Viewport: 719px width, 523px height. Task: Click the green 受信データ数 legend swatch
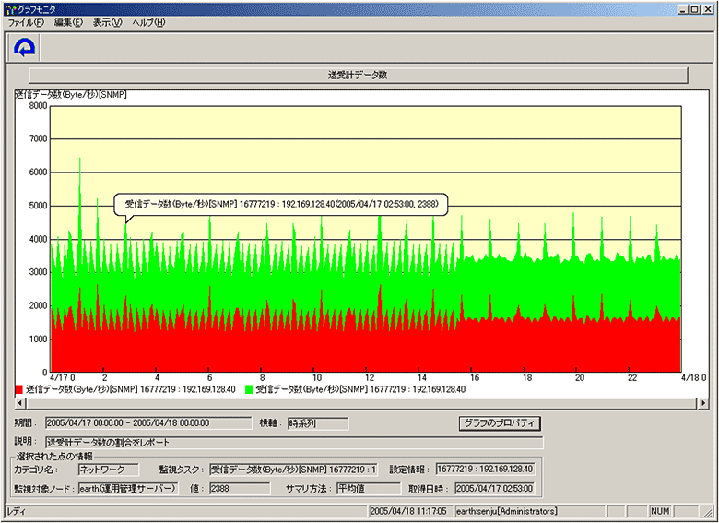tap(249, 390)
